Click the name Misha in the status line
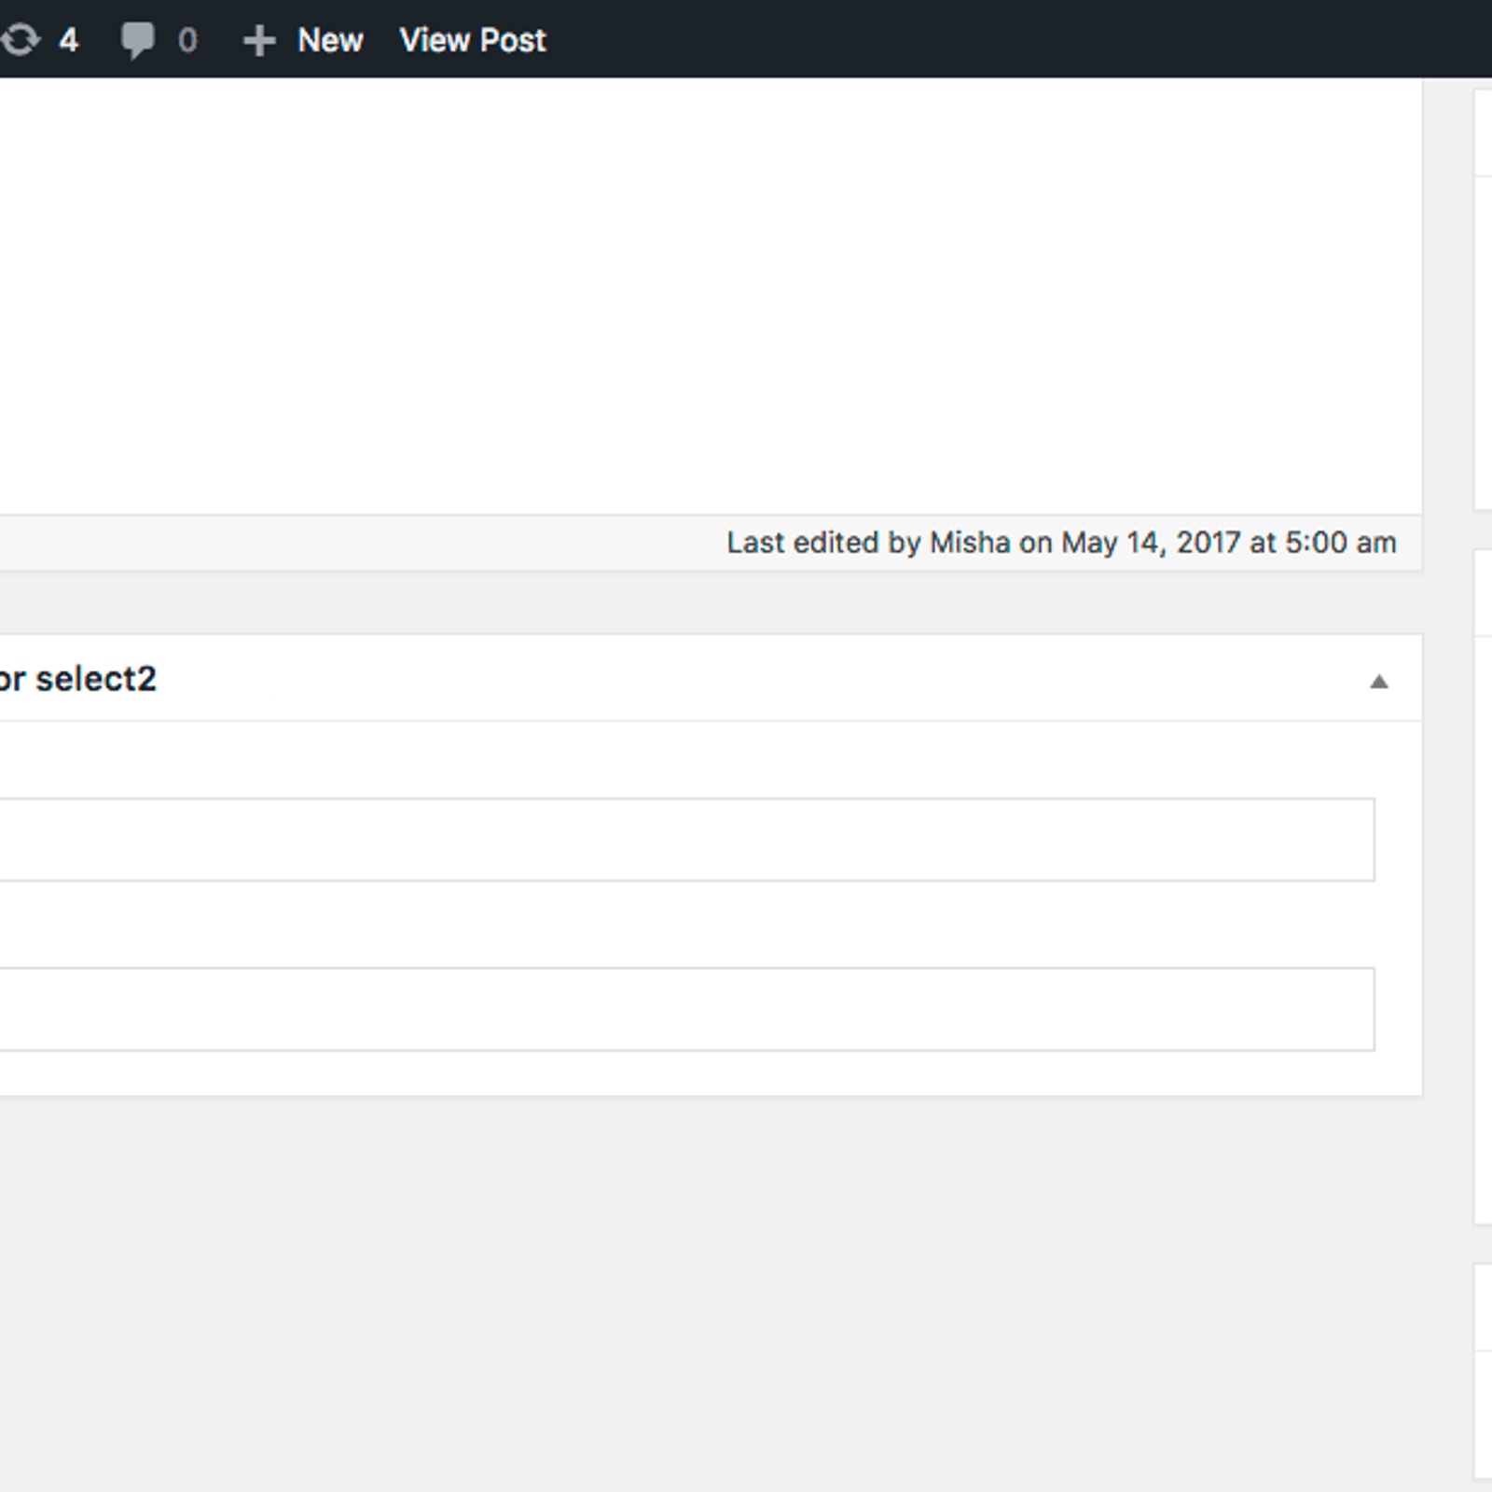1492x1492 pixels. (970, 543)
